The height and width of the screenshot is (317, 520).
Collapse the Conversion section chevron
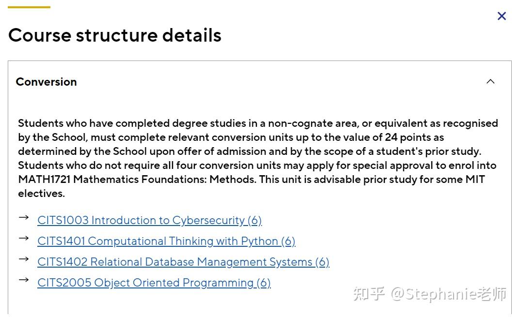tap(490, 81)
